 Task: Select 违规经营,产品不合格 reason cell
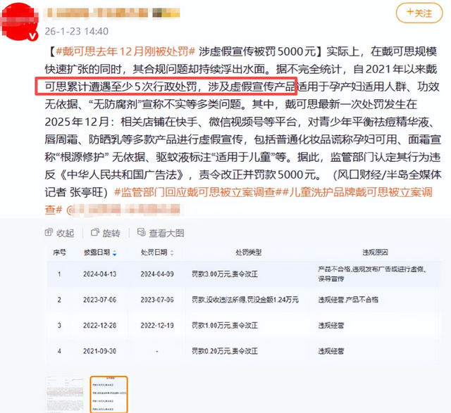348,300
